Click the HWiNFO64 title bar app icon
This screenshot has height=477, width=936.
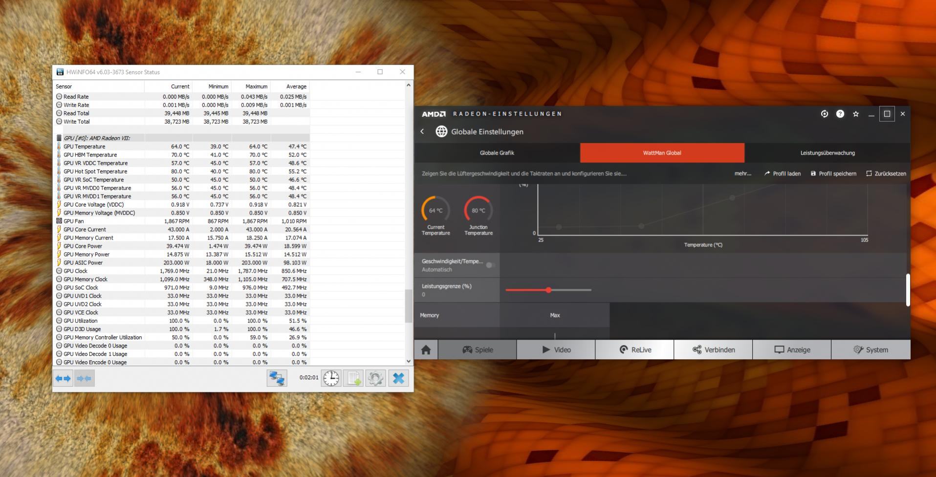pos(60,72)
